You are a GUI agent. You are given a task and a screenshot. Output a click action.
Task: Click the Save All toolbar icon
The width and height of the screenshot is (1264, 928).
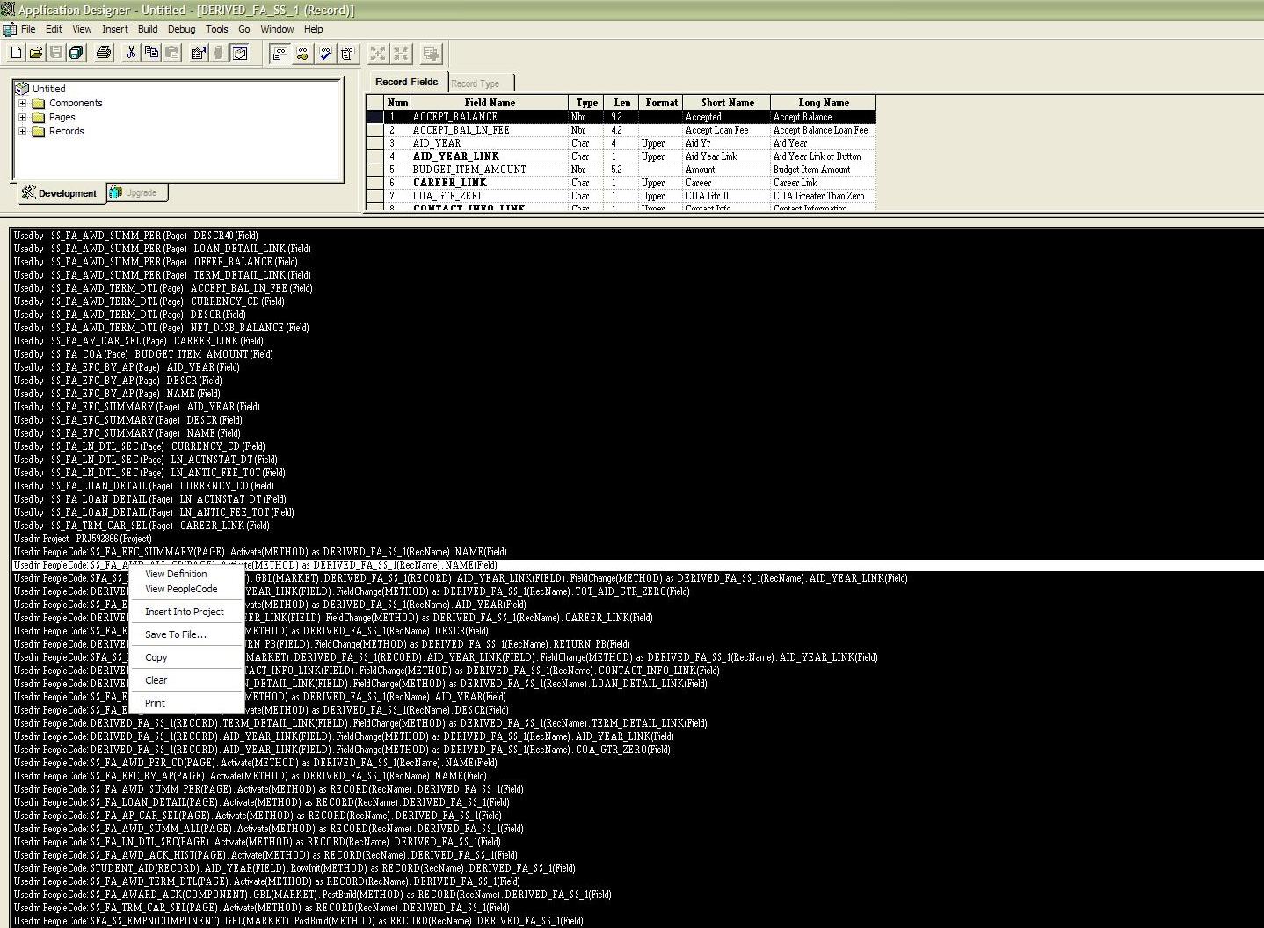[x=76, y=53]
